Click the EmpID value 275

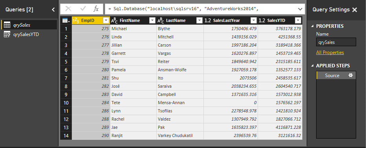[x=91, y=29]
